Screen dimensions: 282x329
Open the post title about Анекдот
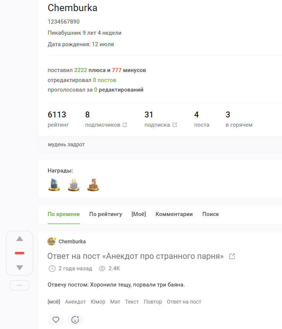coord(135,256)
